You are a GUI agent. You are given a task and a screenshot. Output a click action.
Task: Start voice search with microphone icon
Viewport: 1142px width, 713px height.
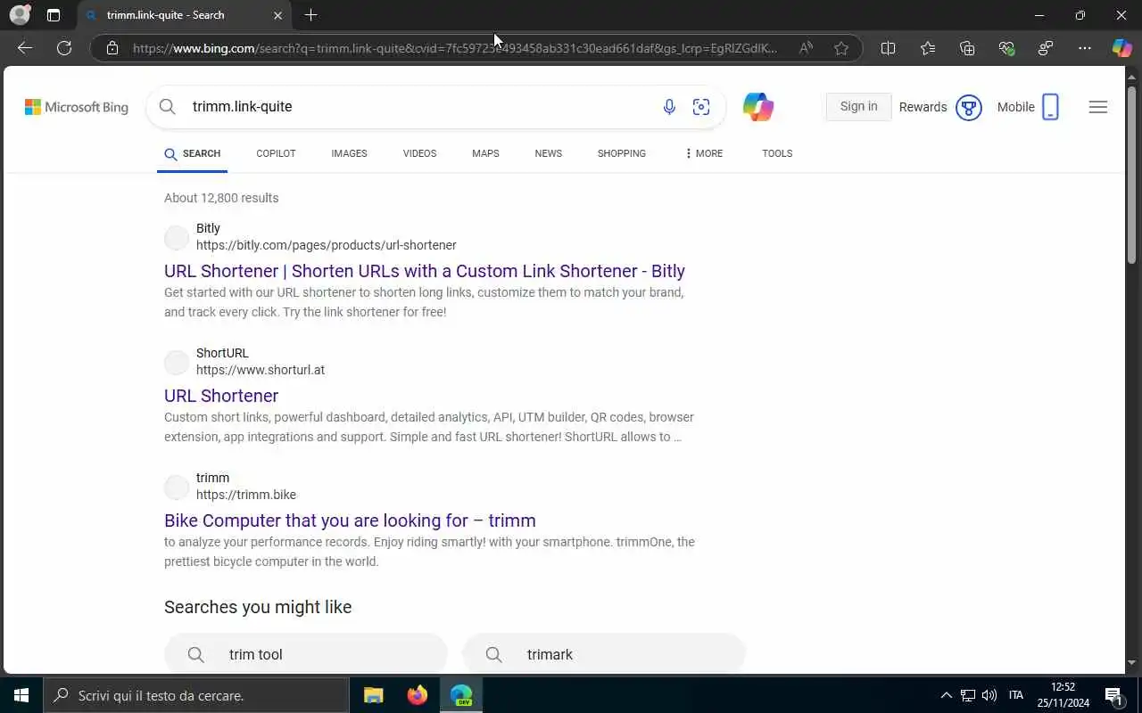click(x=669, y=107)
